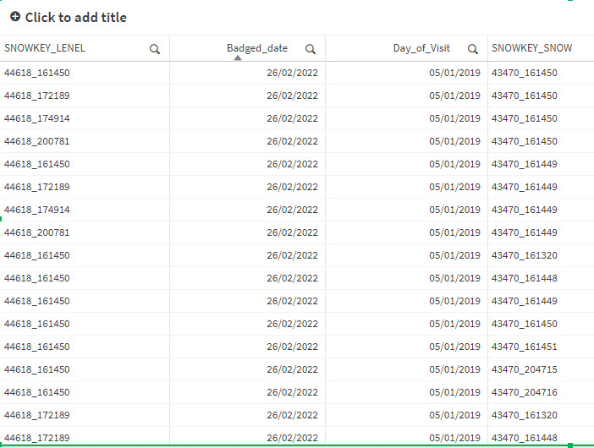
Task: Open the Day_of_Visit column search
Action: coord(473,49)
